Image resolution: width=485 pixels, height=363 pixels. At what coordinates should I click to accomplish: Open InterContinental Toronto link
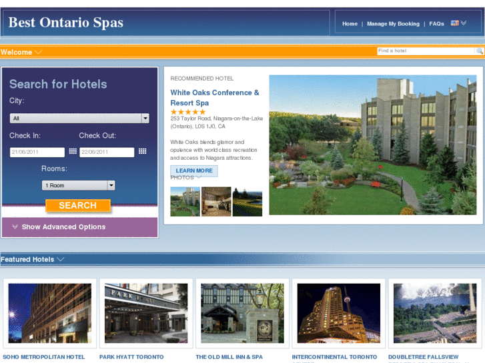point(334,357)
